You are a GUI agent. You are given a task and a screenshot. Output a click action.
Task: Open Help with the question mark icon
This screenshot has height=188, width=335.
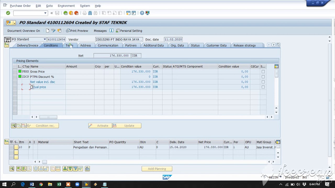coord(142,13)
